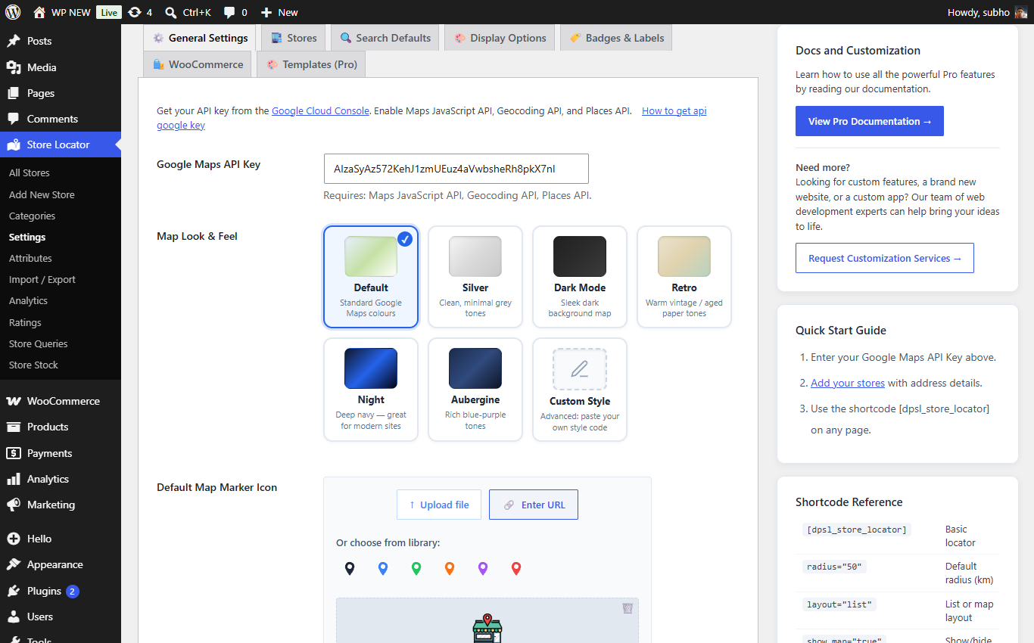Click the Store Locator map icon
The height and width of the screenshot is (643, 1034).
coord(14,144)
